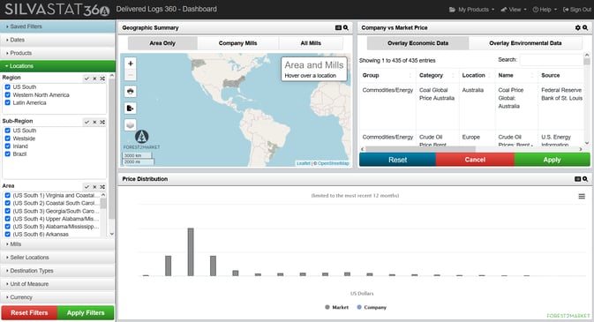The height and width of the screenshot is (322, 594).
Task: Open the map layers icon
Action: [x=131, y=124]
